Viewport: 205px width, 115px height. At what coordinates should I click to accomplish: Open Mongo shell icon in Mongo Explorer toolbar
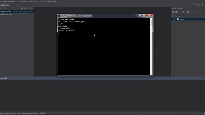pos(176,12)
